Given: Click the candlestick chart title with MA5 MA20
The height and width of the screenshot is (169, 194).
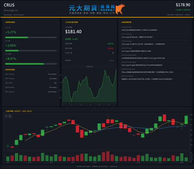Looking at the screenshot, I should pos(19,111).
